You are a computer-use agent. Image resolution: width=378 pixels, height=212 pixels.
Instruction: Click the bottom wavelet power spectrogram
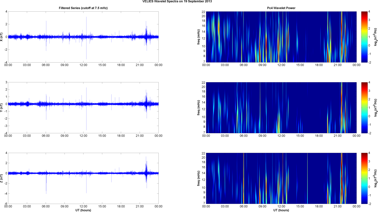click(281, 178)
